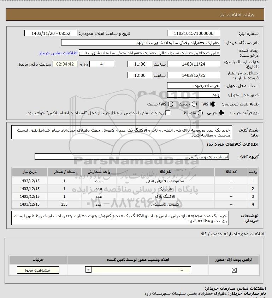Viewport: 272px width, 298px height.
Task: Click the goods group field اسباب بازی و سرگرمی
Action: click(131, 157)
